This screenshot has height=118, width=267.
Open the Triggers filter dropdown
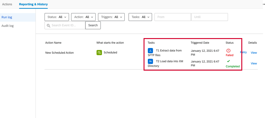pos(111,17)
